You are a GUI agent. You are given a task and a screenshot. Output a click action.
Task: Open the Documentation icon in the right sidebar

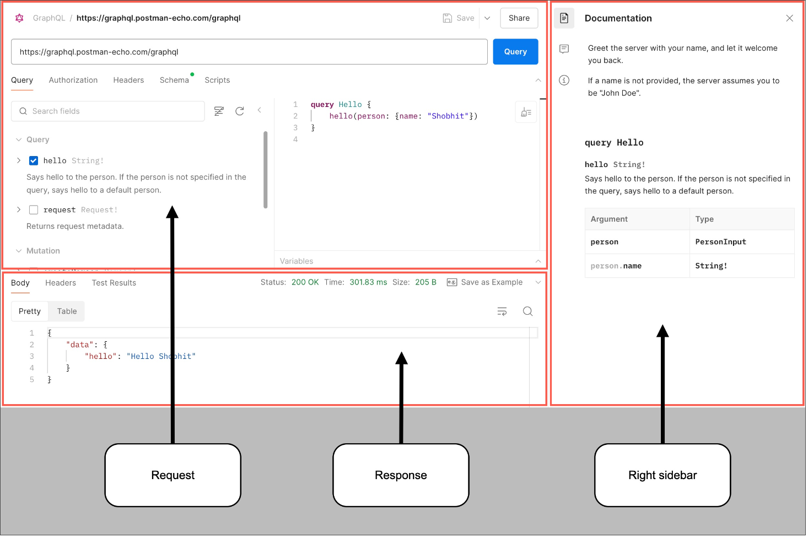click(x=564, y=18)
